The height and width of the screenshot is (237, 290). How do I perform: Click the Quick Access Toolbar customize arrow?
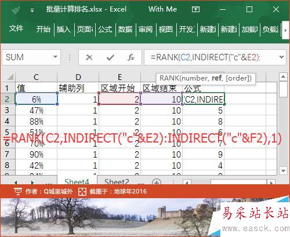coord(32,10)
